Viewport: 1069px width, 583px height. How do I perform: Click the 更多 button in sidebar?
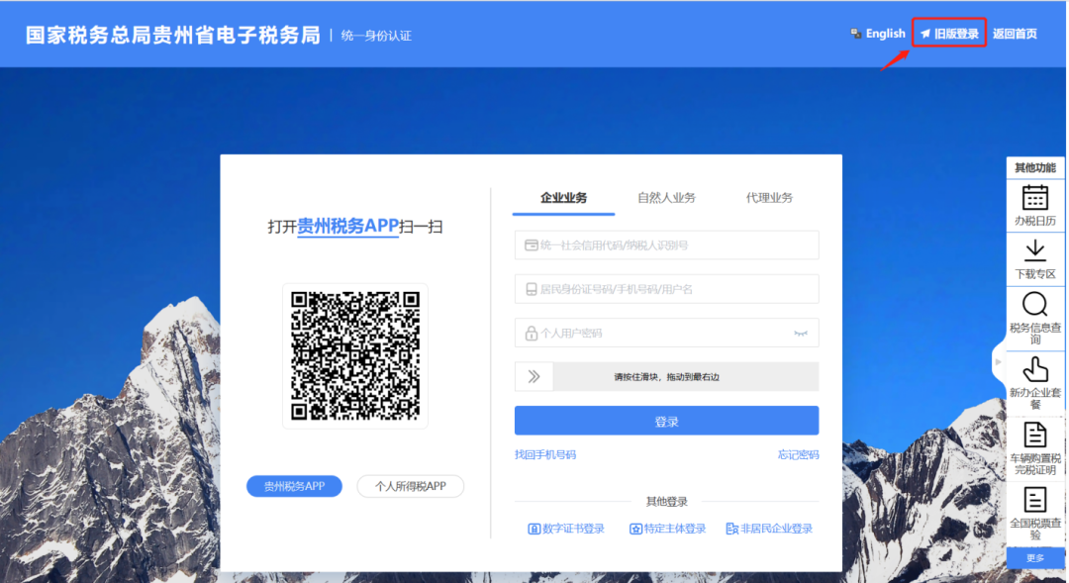point(1035,558)
